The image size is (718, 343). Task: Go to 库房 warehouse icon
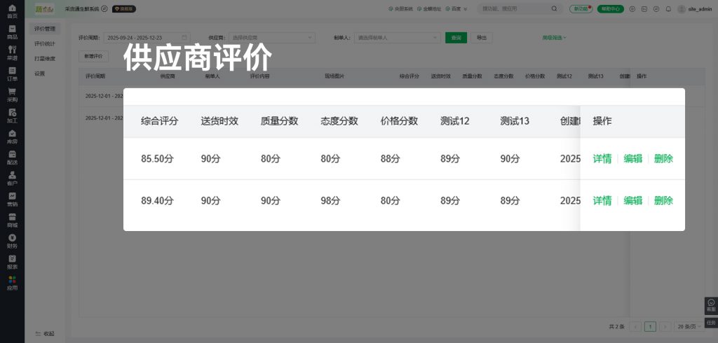[x=12, y=136]
